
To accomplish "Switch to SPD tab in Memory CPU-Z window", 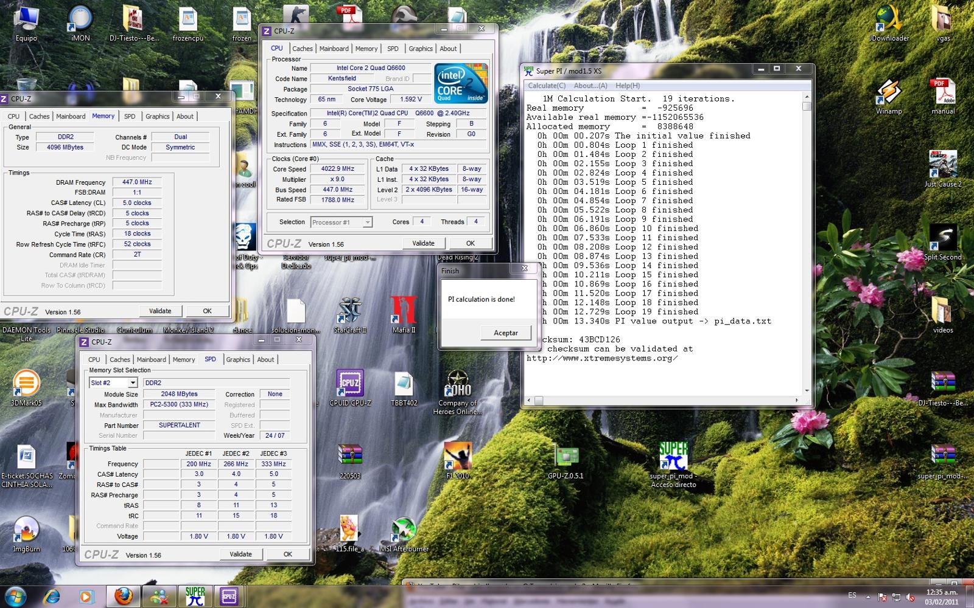I will (130, 116).
